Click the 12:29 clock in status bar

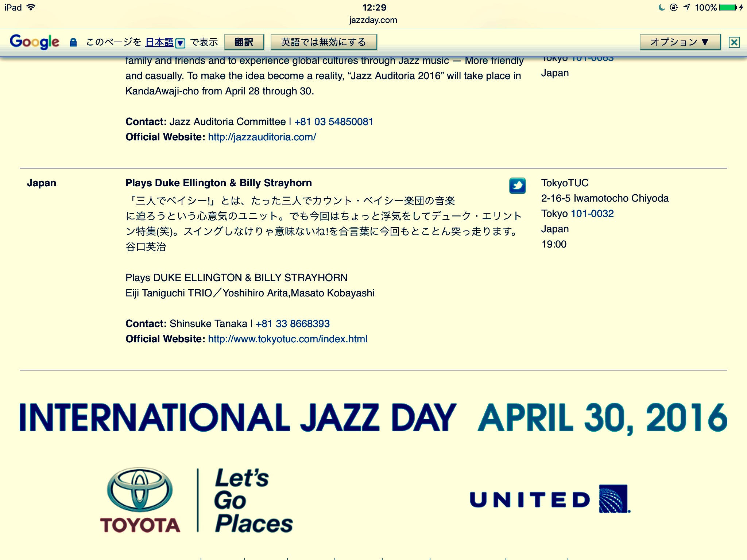[x=374, y=7]
